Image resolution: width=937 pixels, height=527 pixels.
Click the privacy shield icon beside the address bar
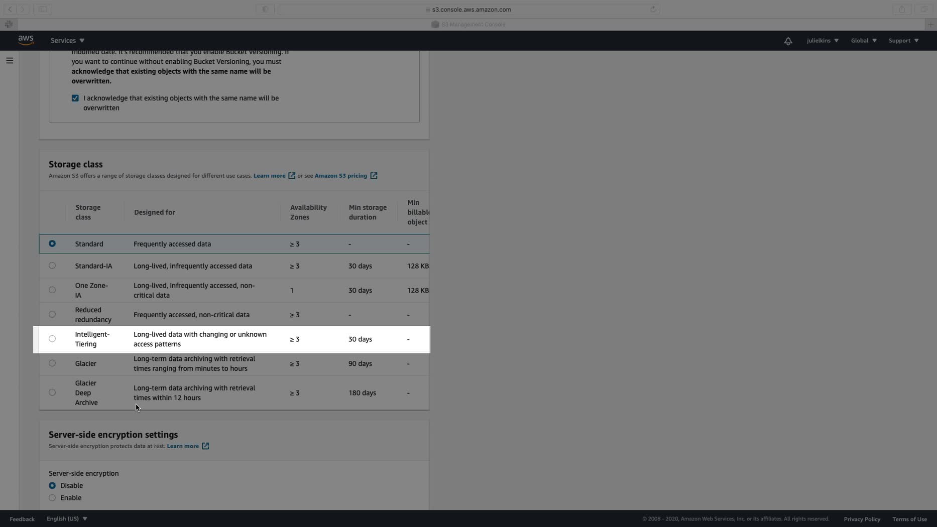265,9
